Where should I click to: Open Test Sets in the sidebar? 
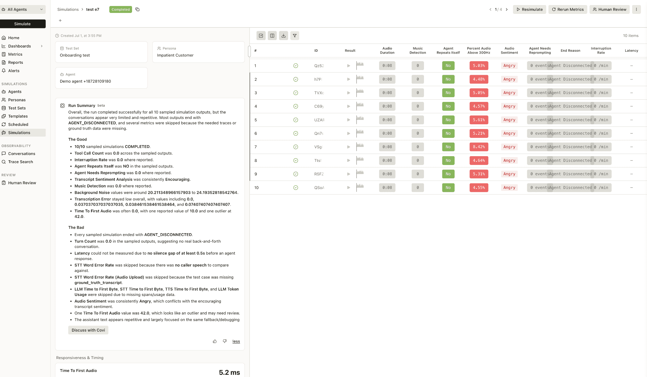[x=17, y=108]
